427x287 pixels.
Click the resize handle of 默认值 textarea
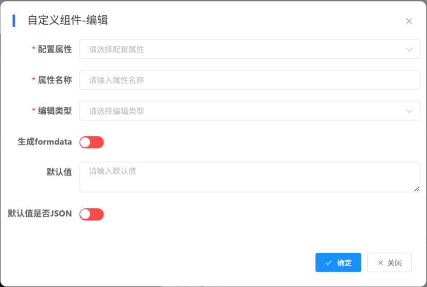tap(417, 189)
